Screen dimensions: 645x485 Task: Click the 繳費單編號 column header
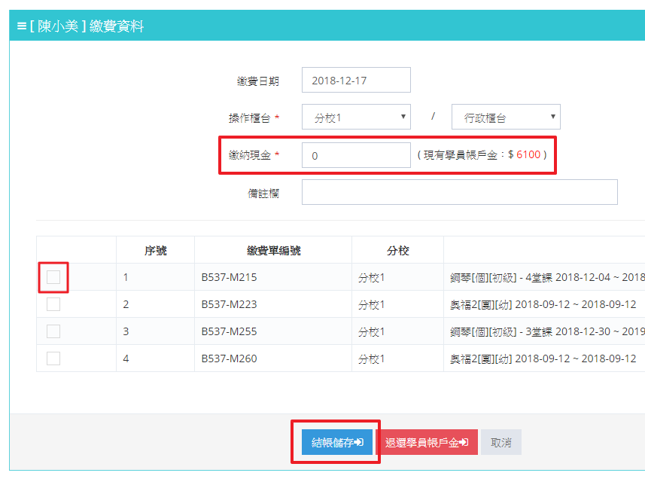point(272,251)
